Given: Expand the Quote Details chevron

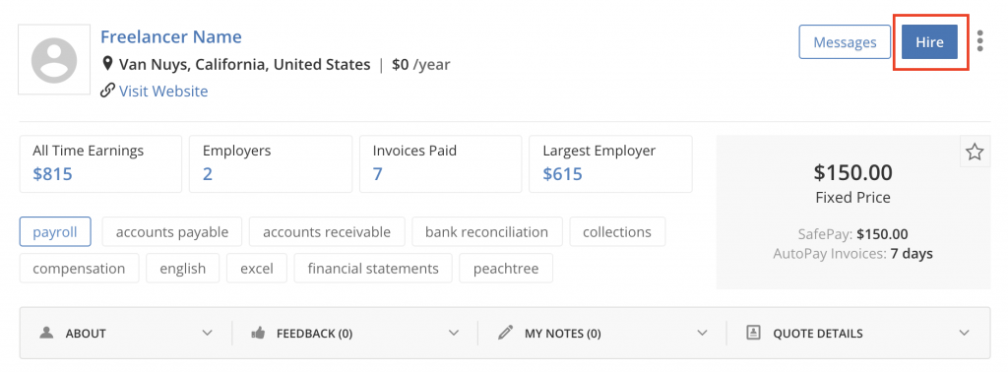Looking at the screenshot, I should [964, 333].
